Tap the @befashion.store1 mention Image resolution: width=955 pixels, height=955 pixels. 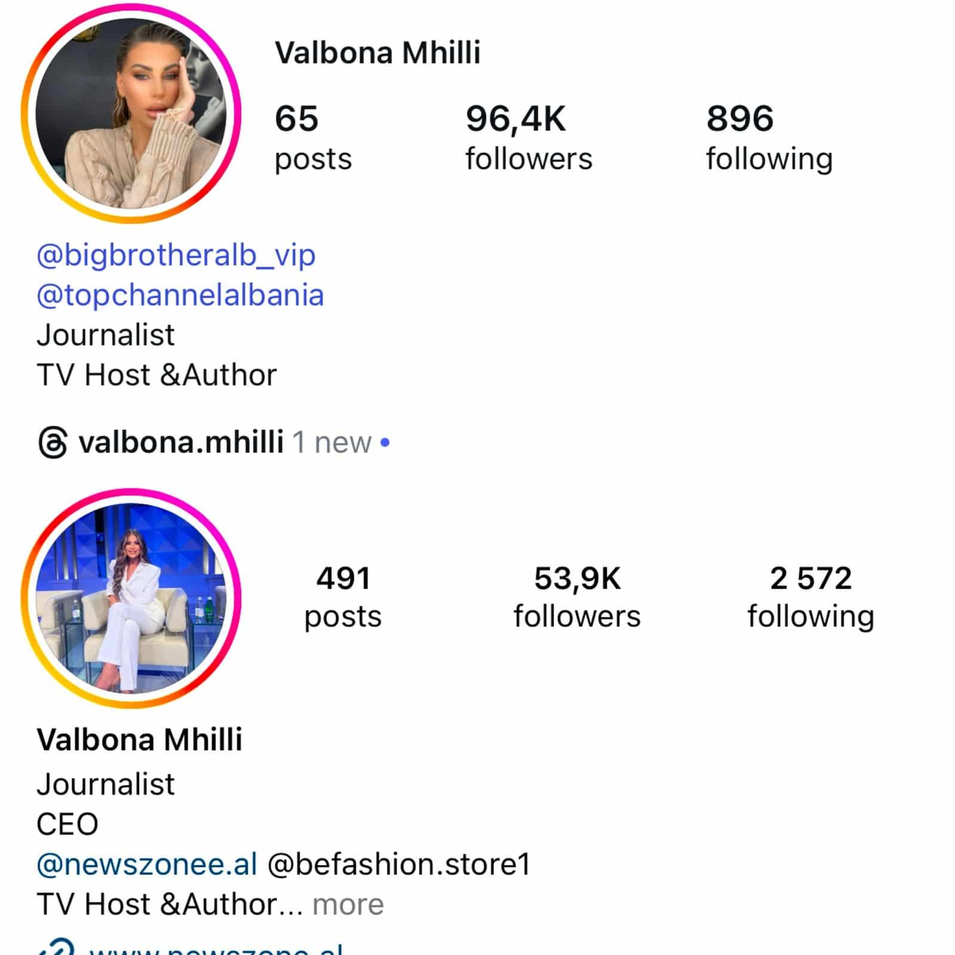pyautogui.click(x=399, y=864)
